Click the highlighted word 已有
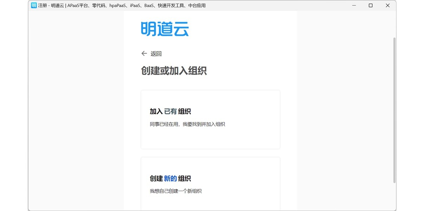The width and height of the screenshot is (422, 211). click(x=170, y=111)
